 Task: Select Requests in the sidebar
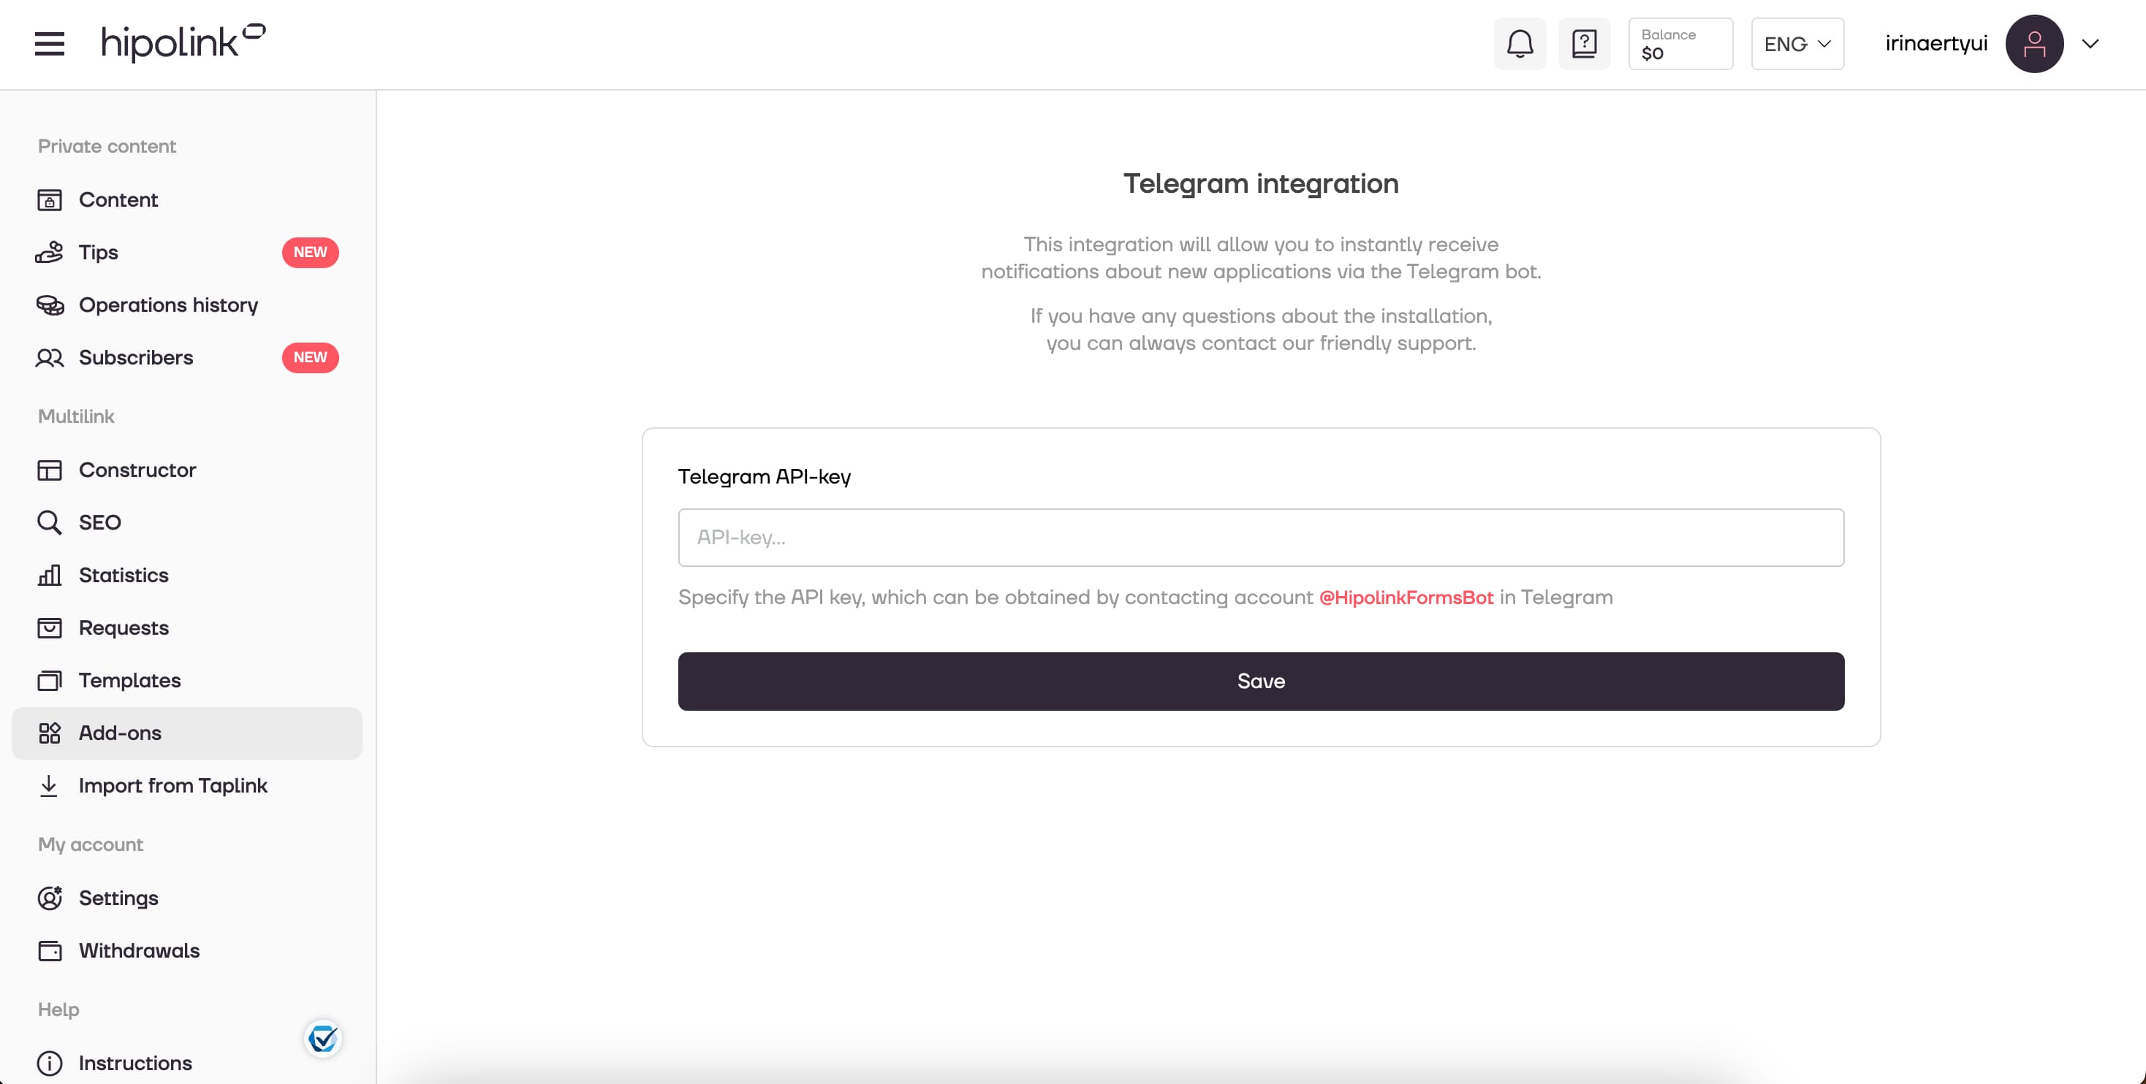[x=186, y=627]
